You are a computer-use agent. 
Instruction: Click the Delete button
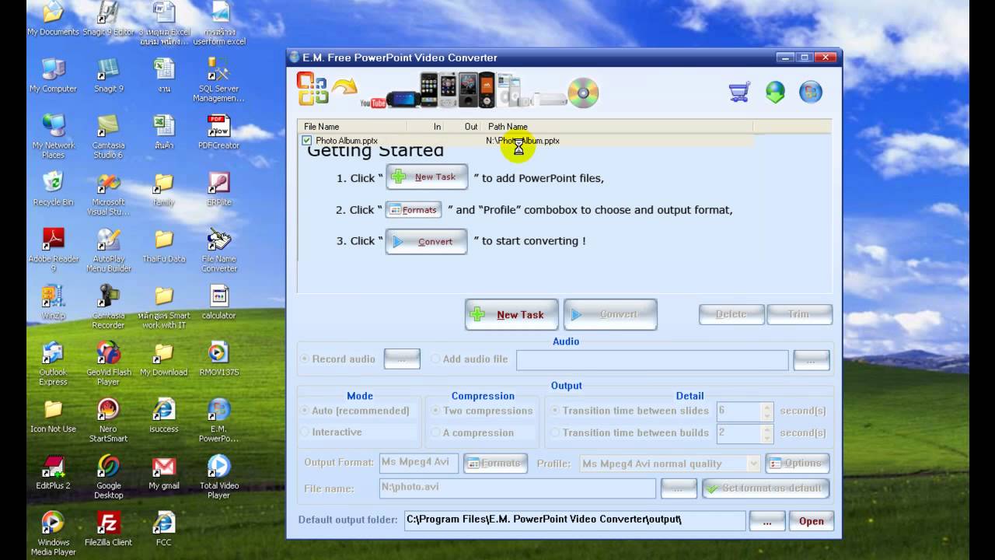pyautogui.click(x=731, y=314)
